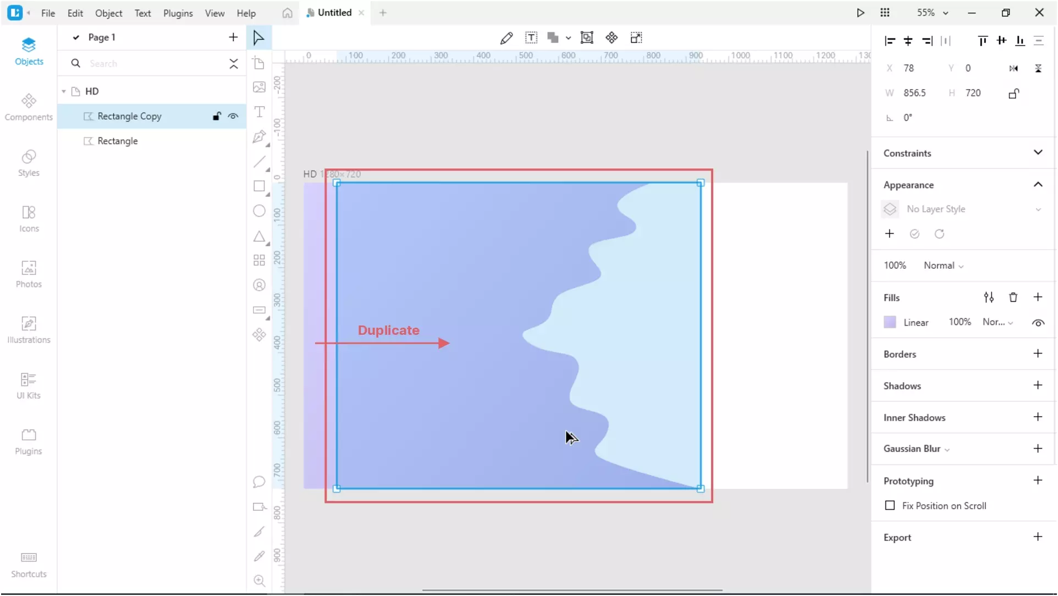Click the Edit pencil icon in top toolbar

point(506,38)
